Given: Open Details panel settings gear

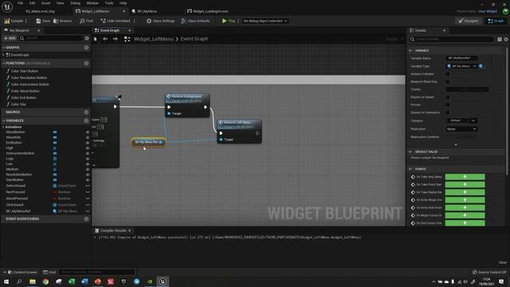Looking at the screenshot, I should click(x=506, y=39).
